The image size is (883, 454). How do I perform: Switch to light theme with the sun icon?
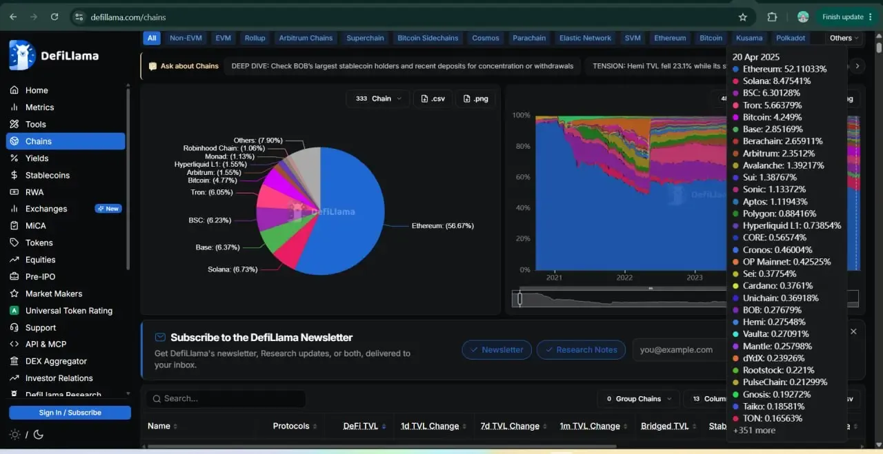point(15,435)
